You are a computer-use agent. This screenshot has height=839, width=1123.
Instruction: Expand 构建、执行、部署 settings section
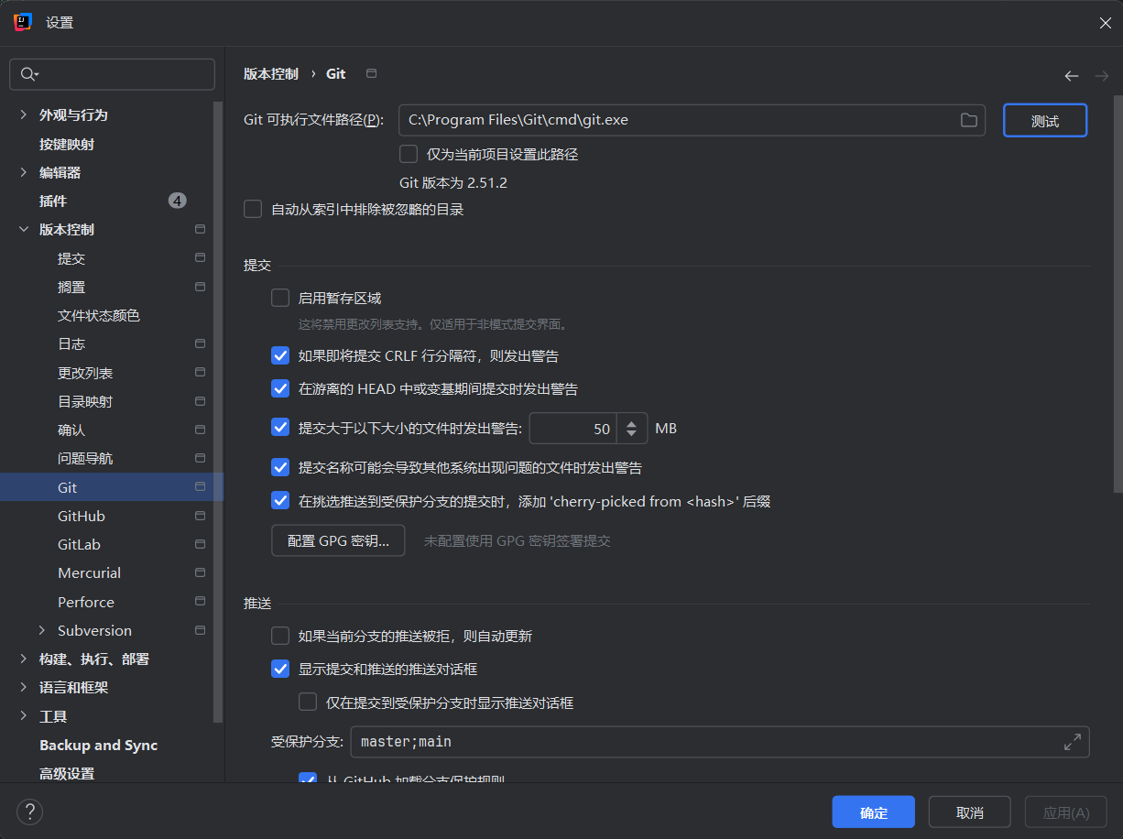pyautogui.click(x=24, y=659)
